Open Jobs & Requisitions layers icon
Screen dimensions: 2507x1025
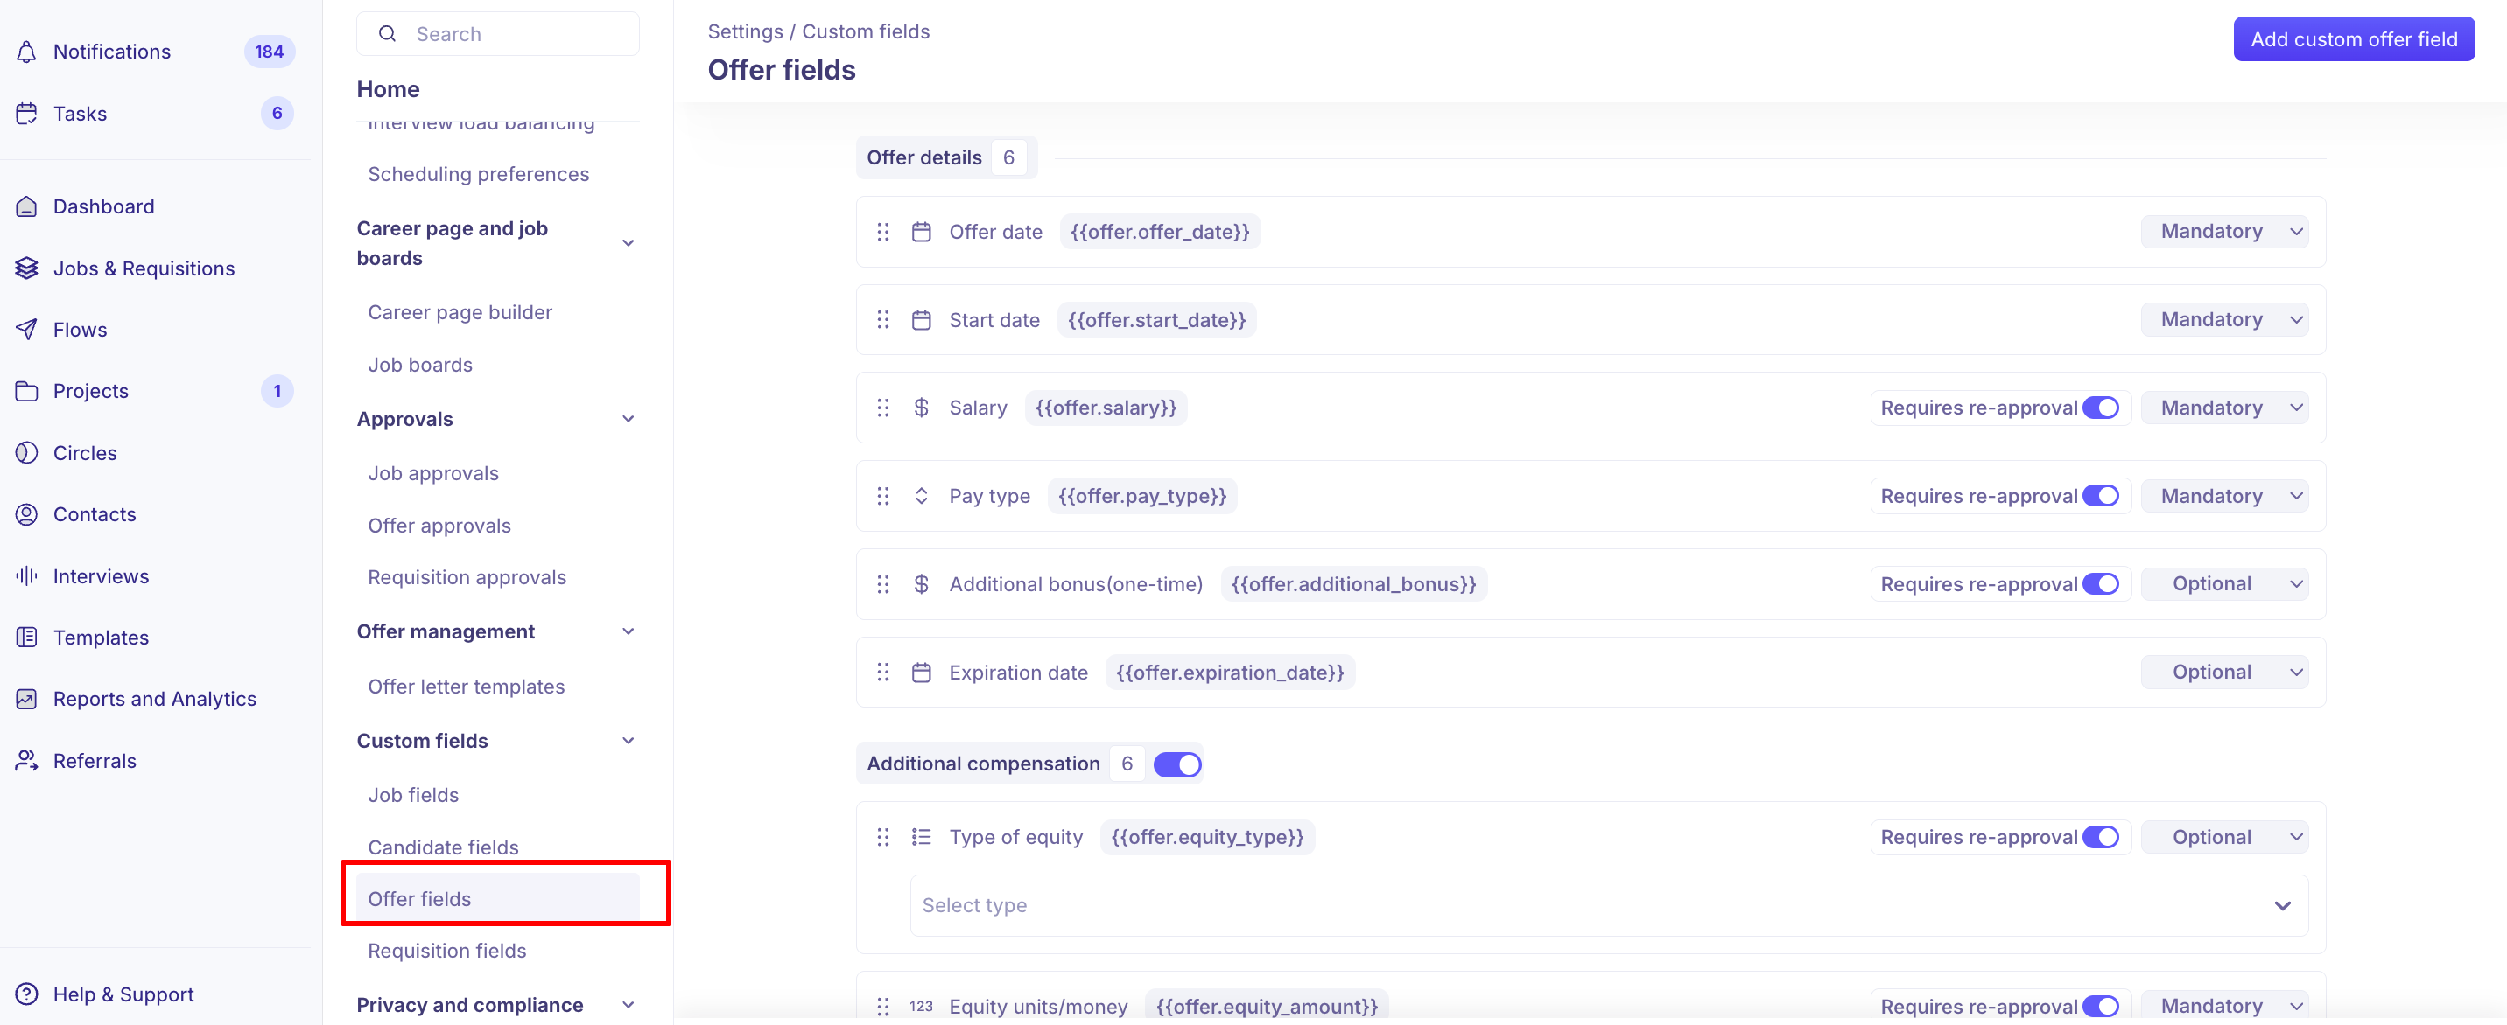click(26, 268)
